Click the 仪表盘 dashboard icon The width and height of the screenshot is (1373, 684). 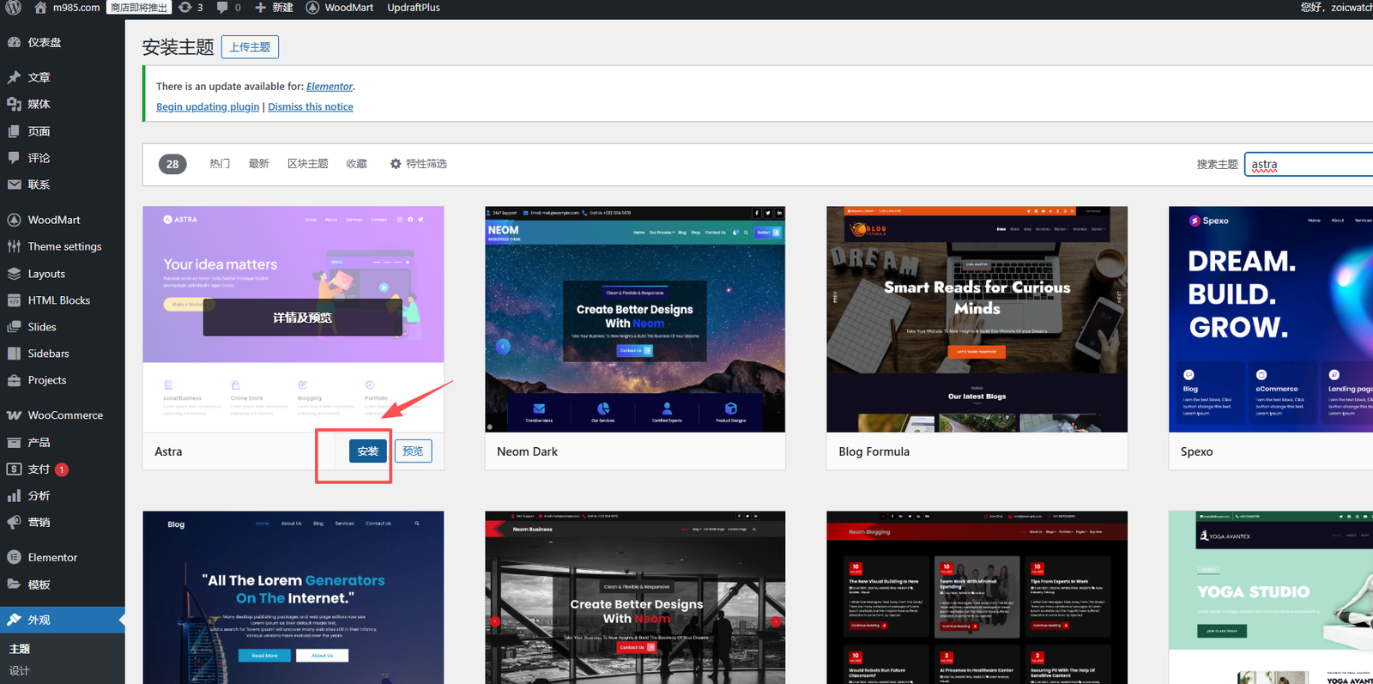(14, 42)
